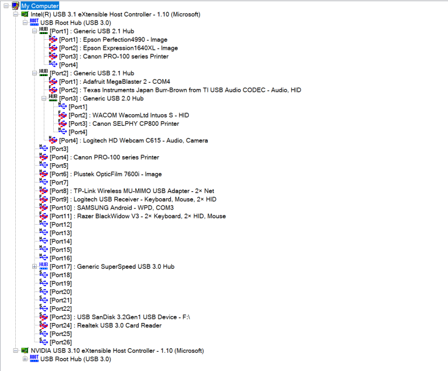Collapse the Port3 Generic USB 2.0 Hub
The width and height of the screenshot is (448, 371).
tap(44, 98)
